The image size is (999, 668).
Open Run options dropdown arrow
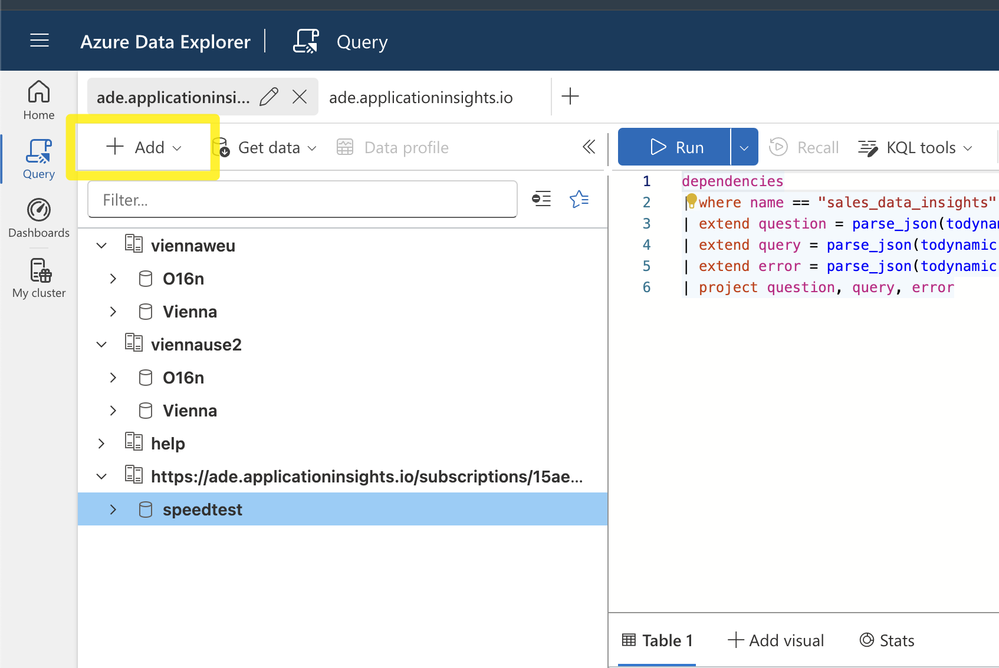744,147
